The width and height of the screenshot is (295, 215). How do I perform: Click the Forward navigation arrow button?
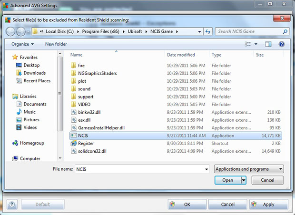pos(20,31)
